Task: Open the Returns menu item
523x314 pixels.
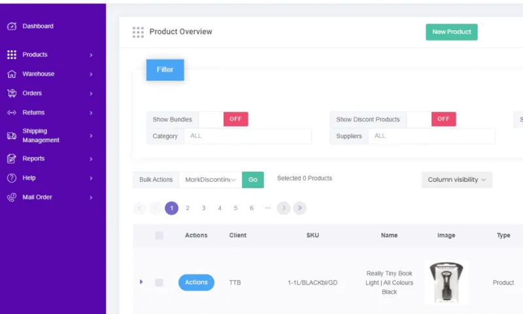Action: click(33, 113)
